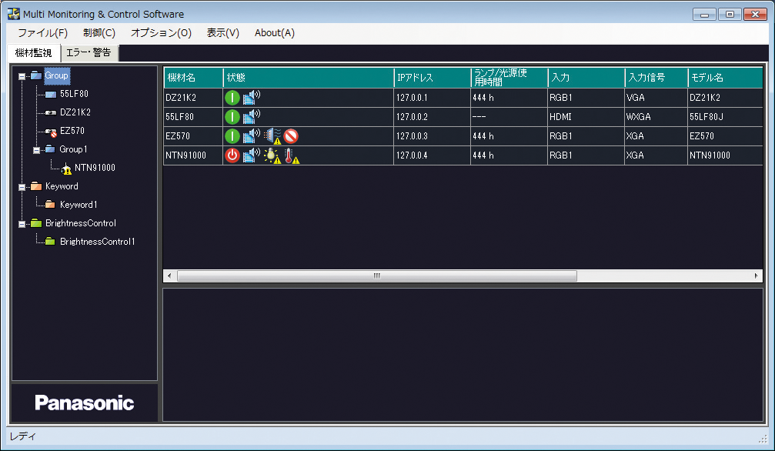
Task: Sort by the 状態 column header
Action: (x=309, y=78)
